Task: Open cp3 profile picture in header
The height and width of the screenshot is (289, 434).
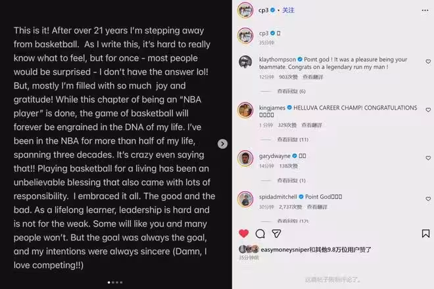Action: coord(245,11)
